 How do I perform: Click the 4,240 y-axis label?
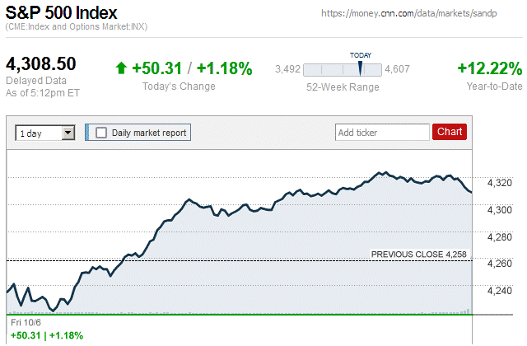(x=501, y=290)
